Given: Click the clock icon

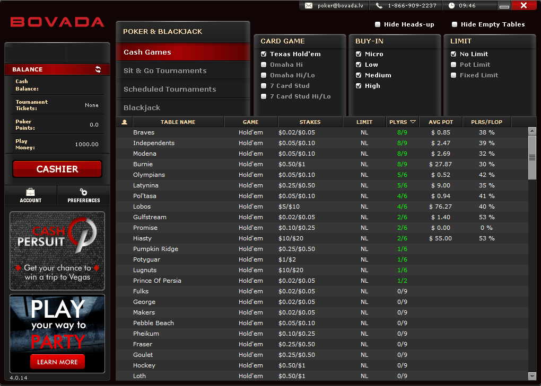Looking at the screenshot, I should tap(451, 5).
